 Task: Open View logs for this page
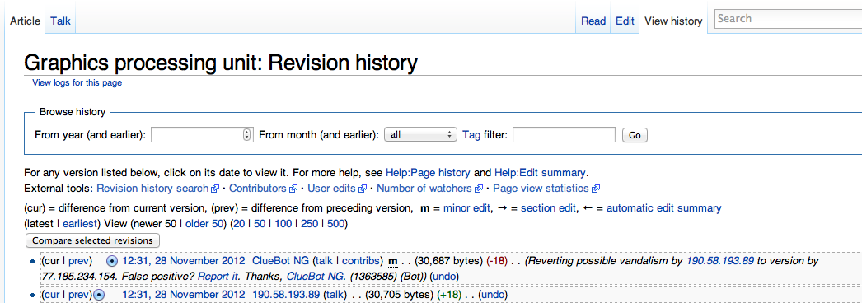[77, 83]
